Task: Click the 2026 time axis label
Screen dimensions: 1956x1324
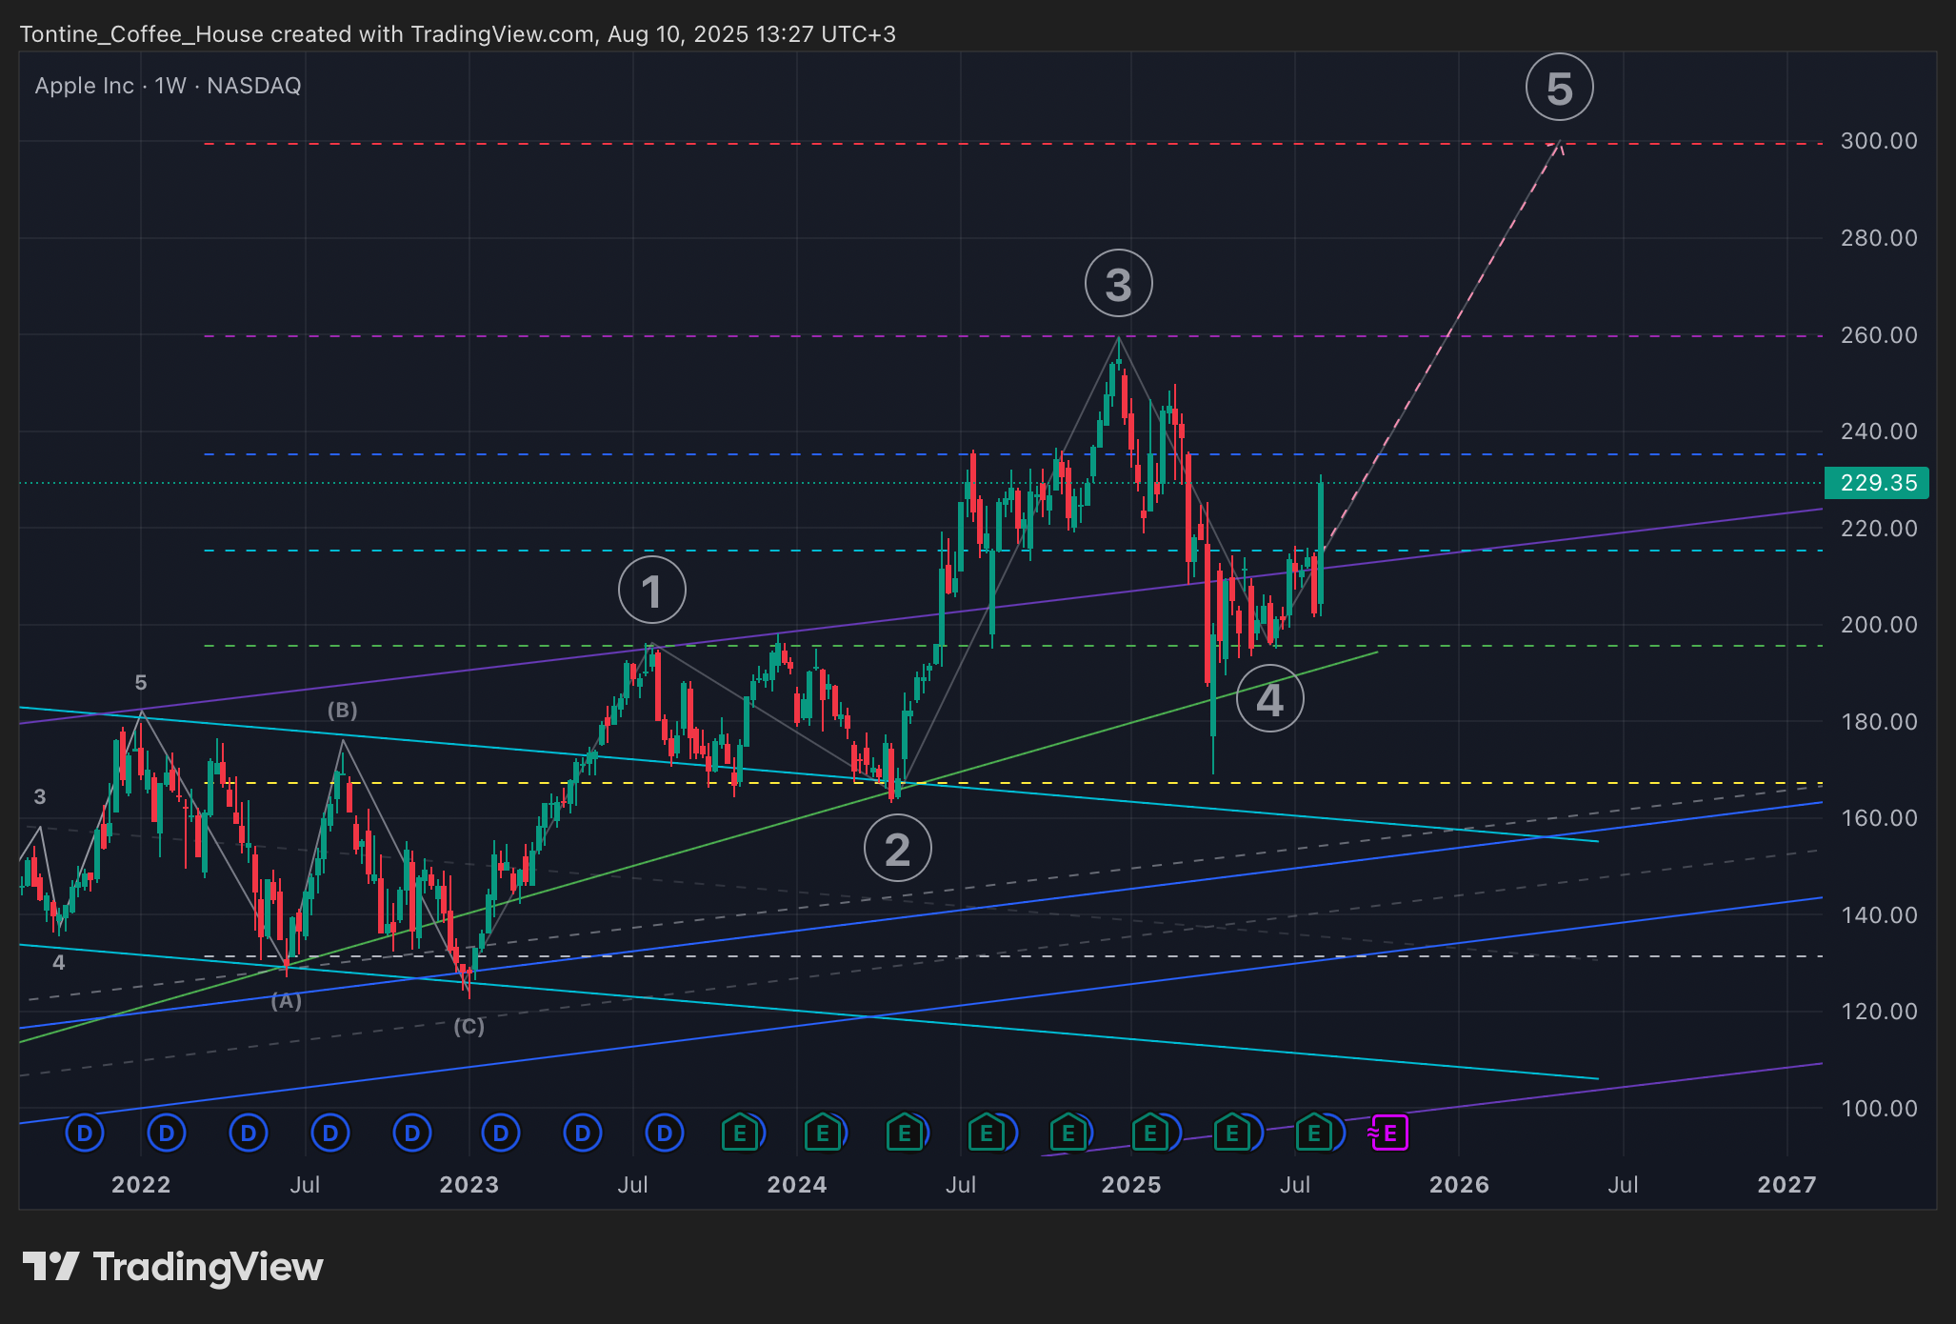Action: [x=1460, y=1185]
